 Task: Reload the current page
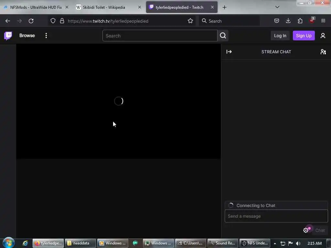coord(31,21)
